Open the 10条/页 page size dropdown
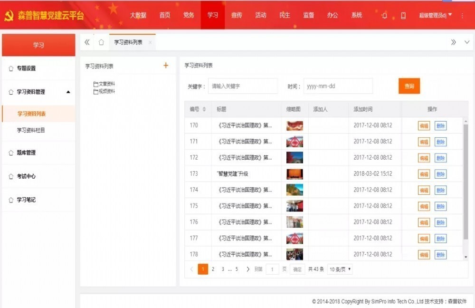This screenshot has height=308, width=475. coord(340,269)
